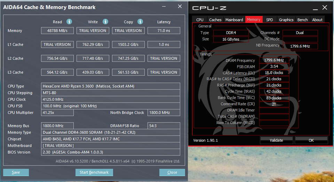Click the L3 Cache Copy value 561.53 GB/s
The image size is (334, 182).
pyautogui.click(x=128, y=72)
